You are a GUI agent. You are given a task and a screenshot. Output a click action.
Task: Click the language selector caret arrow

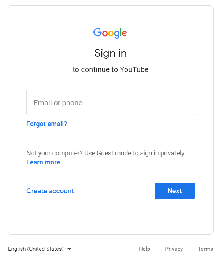(x=69, y=249)
